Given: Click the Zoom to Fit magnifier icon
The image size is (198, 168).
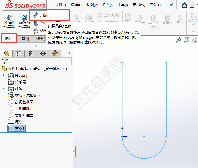Looking at the screenshot, I should [x=179, y=40].
